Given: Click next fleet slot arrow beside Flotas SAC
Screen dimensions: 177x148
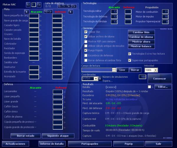Looking at the screenshot, I should pyautogui.click(x=39, y=4).
